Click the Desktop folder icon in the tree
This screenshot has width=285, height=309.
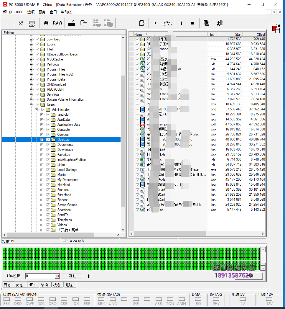pyautogui.click(x=53, y=140)
